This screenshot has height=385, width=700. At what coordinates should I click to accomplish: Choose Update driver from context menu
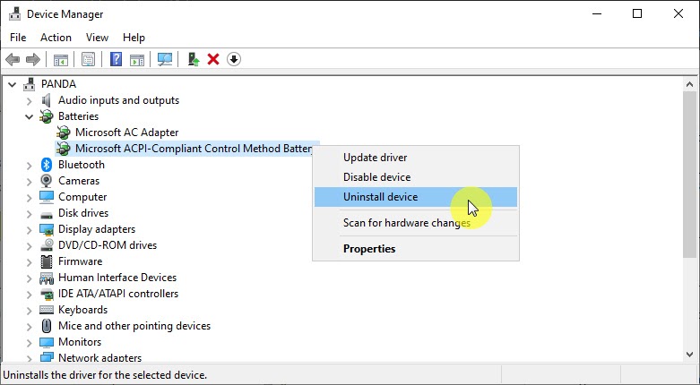click(416, 158)
